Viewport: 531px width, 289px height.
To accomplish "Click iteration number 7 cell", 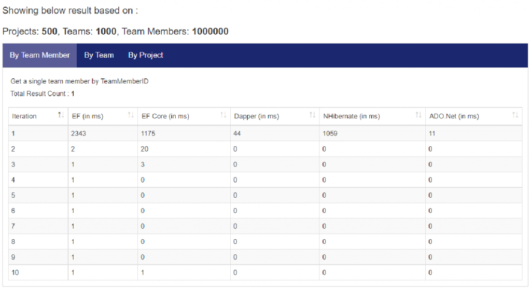I will click(x=38, y=226).
